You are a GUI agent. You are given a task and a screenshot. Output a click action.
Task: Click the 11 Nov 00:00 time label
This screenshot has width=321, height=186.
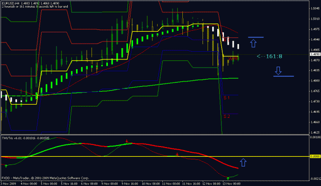point(171,183)
